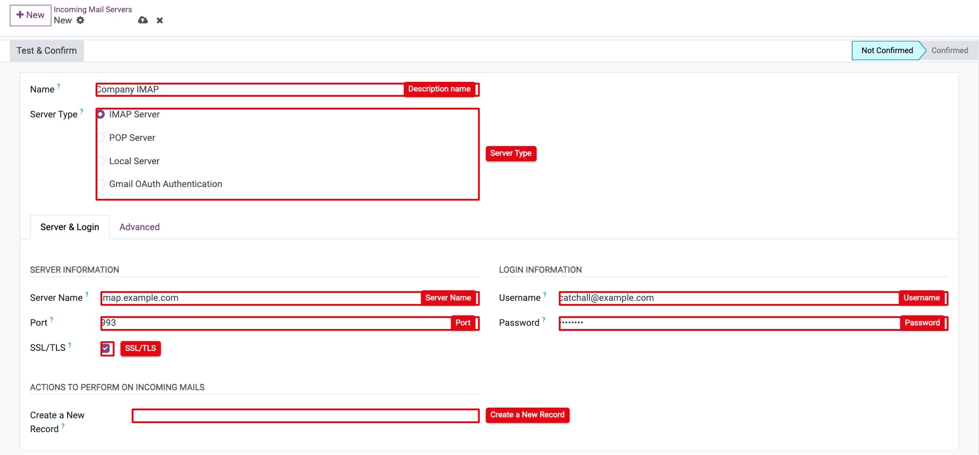
Task: Switch to the Advanced tab
Action: [x=139, y=227]
